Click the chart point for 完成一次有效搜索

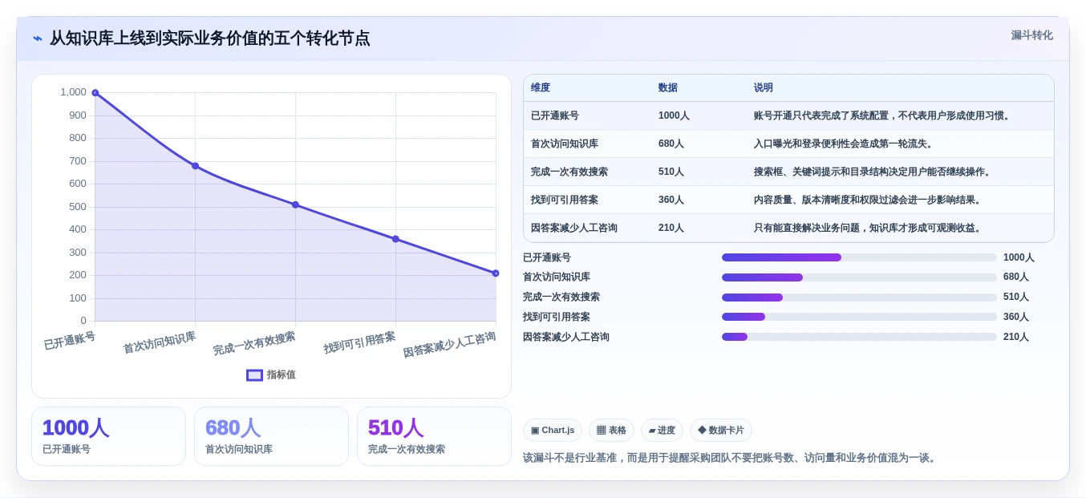click(295, 204)
